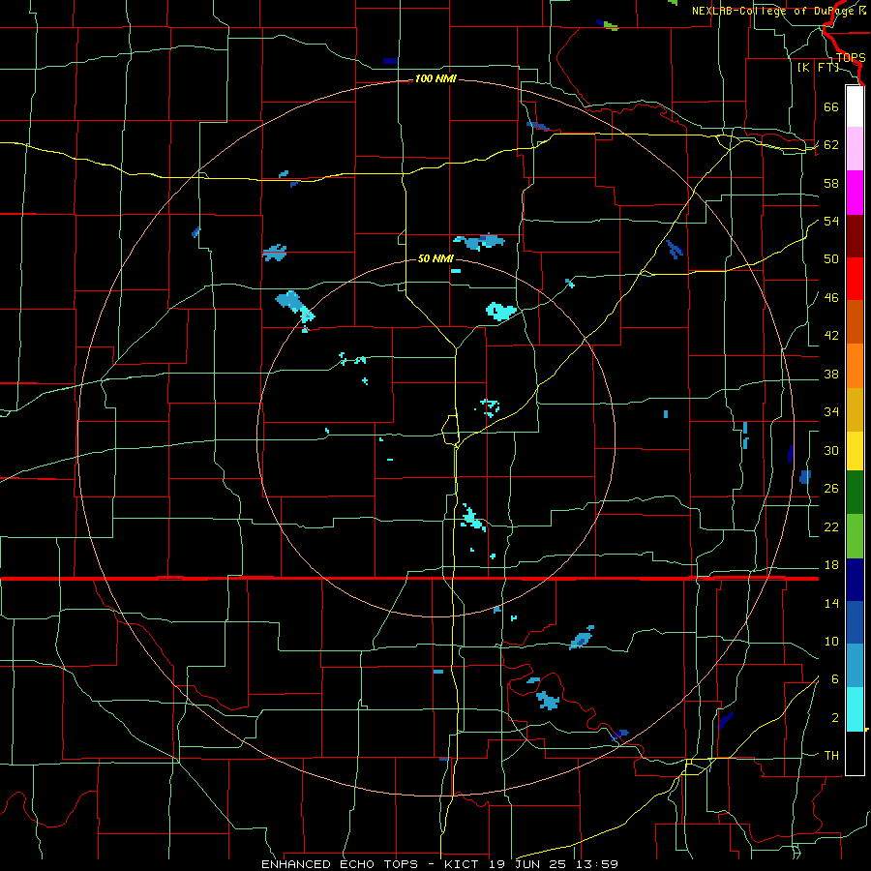Screen dimensions: 871x871
Task: Click legend value "10"
Action: [831, 642]
